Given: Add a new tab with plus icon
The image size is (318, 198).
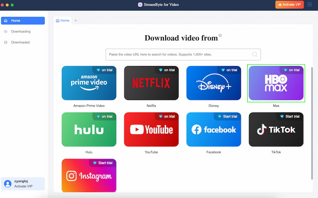Looking at the screenshot, I should click(76, 21).
